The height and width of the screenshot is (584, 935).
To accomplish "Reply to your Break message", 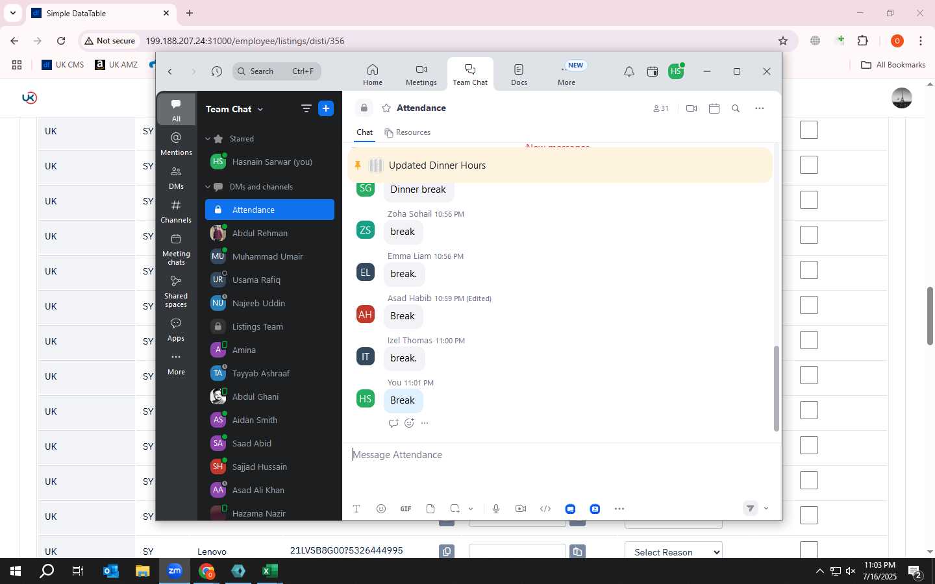I will click(x=393, y=423).
